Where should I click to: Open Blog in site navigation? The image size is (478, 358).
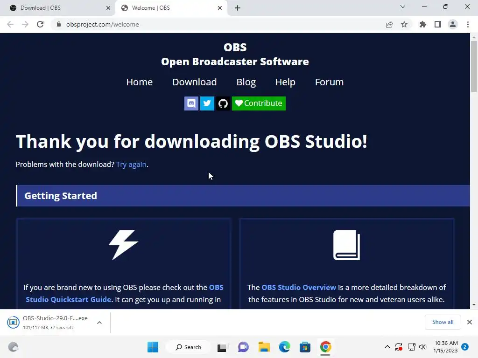pyautogui.click(x=246, y=82)
